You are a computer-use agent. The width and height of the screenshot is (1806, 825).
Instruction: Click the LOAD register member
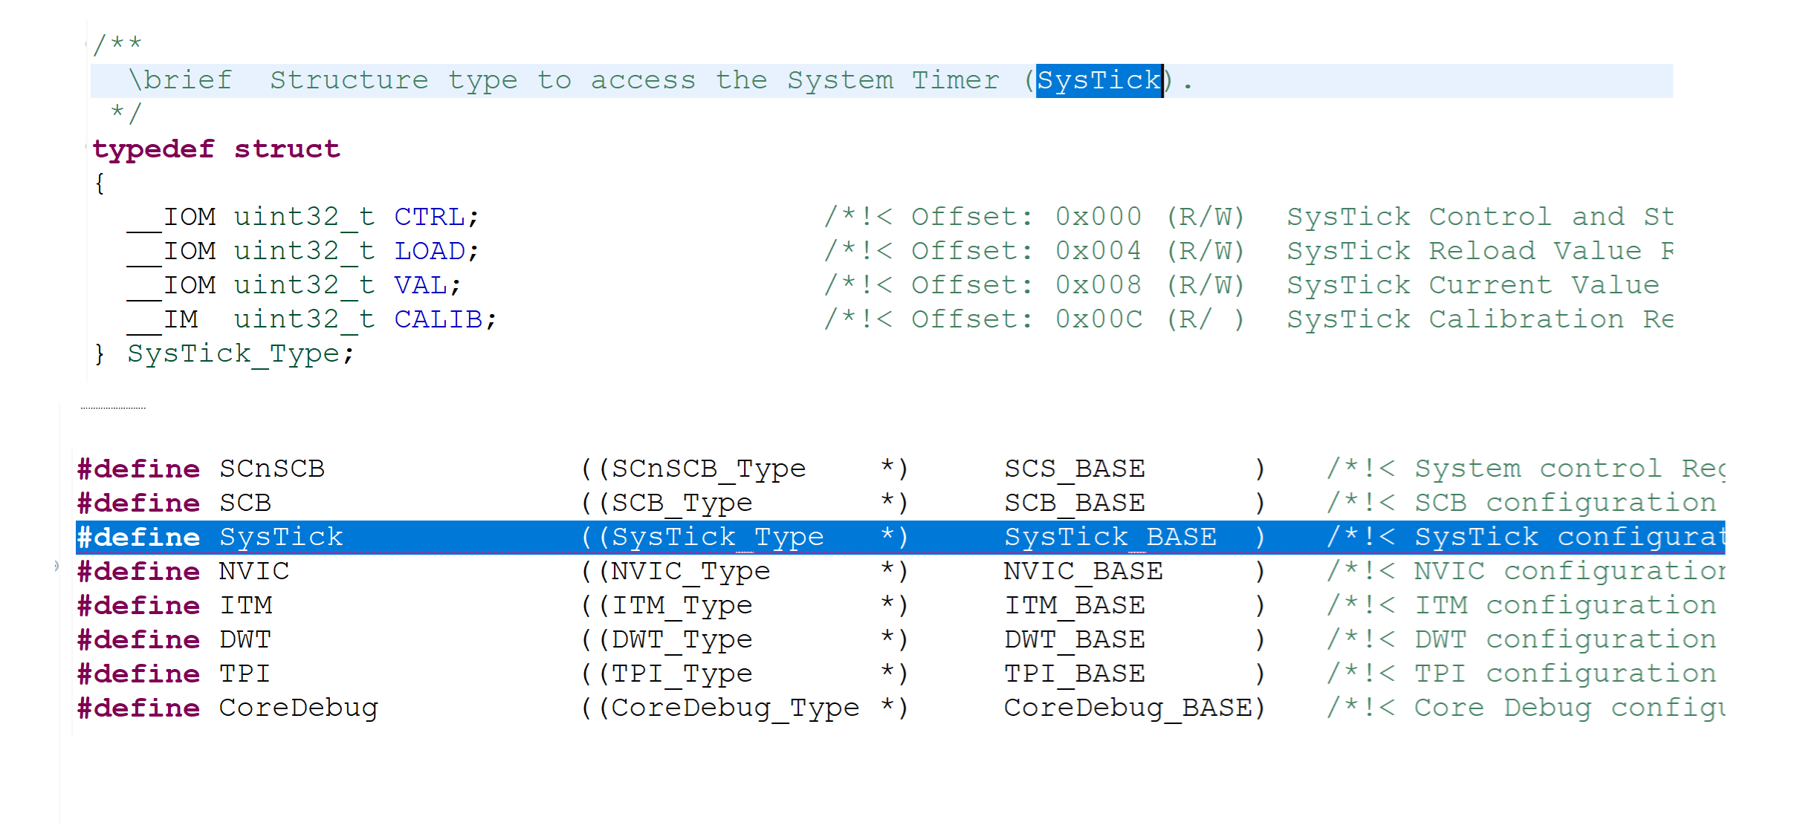tap(432, 250)
